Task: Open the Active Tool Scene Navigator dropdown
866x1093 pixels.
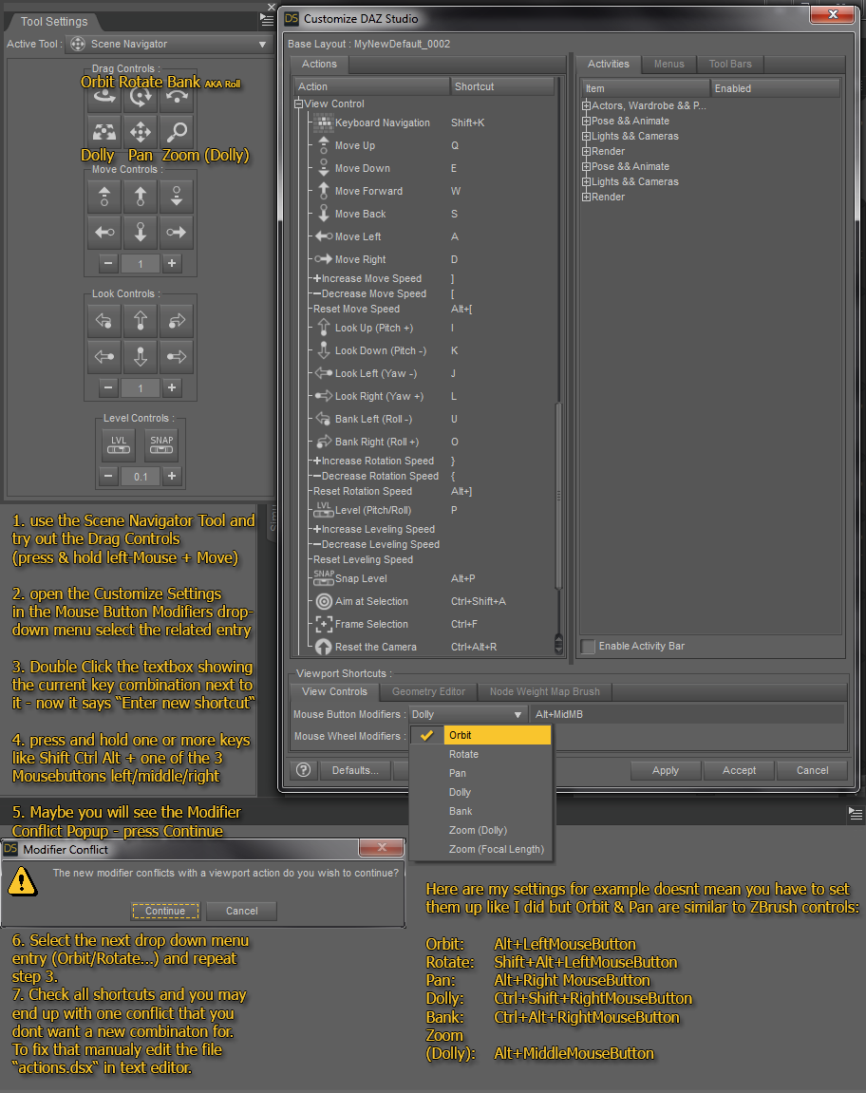Action: click(168, 44)
